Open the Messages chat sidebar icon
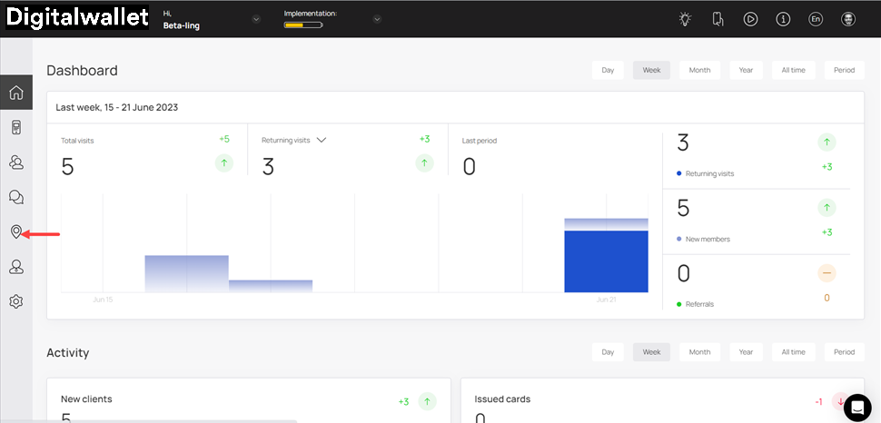This screenshot has width=881, height=423. pyautogui.click(x=16, y=197)
